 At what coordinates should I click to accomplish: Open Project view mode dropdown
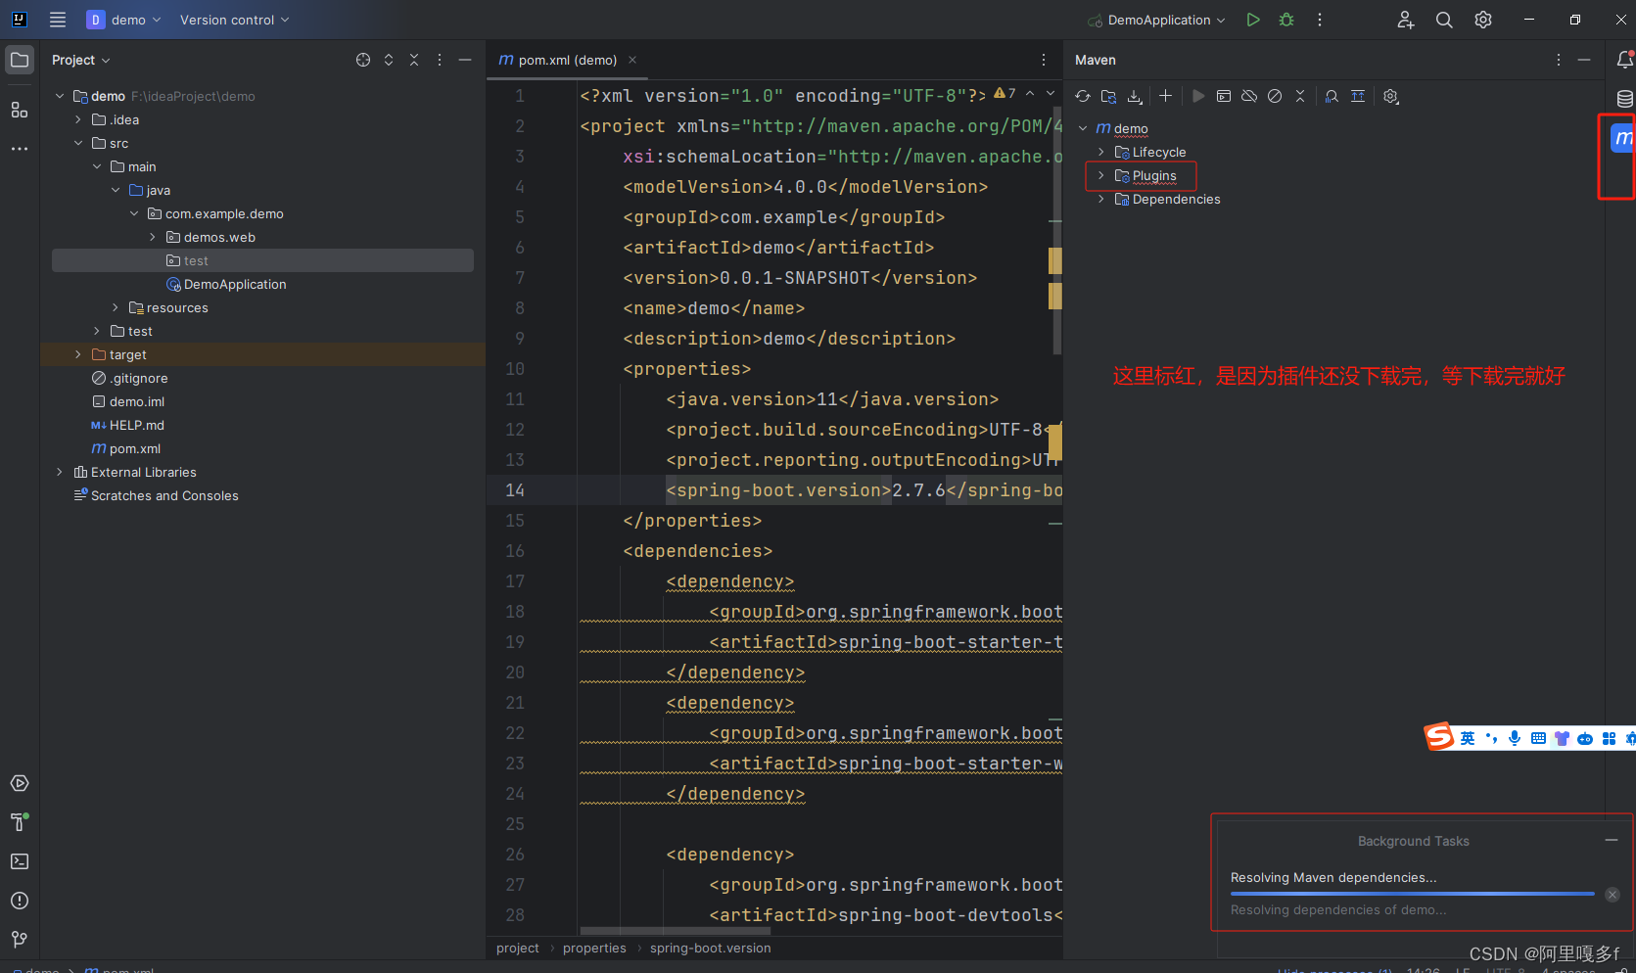point(81,60)
